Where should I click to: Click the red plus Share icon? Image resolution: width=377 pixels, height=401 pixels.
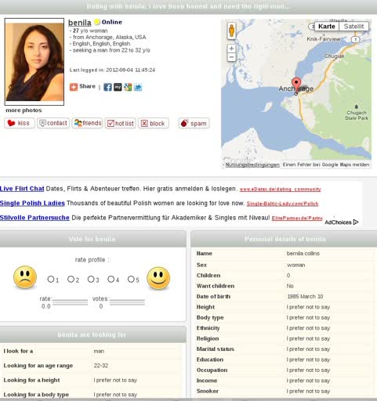[74, 87]
